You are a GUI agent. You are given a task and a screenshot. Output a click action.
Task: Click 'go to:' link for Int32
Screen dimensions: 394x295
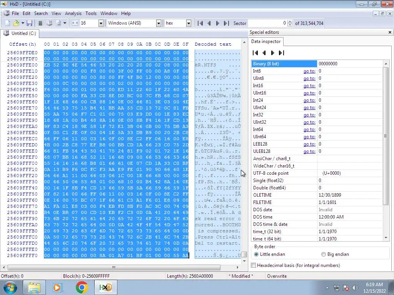point(309,114)
